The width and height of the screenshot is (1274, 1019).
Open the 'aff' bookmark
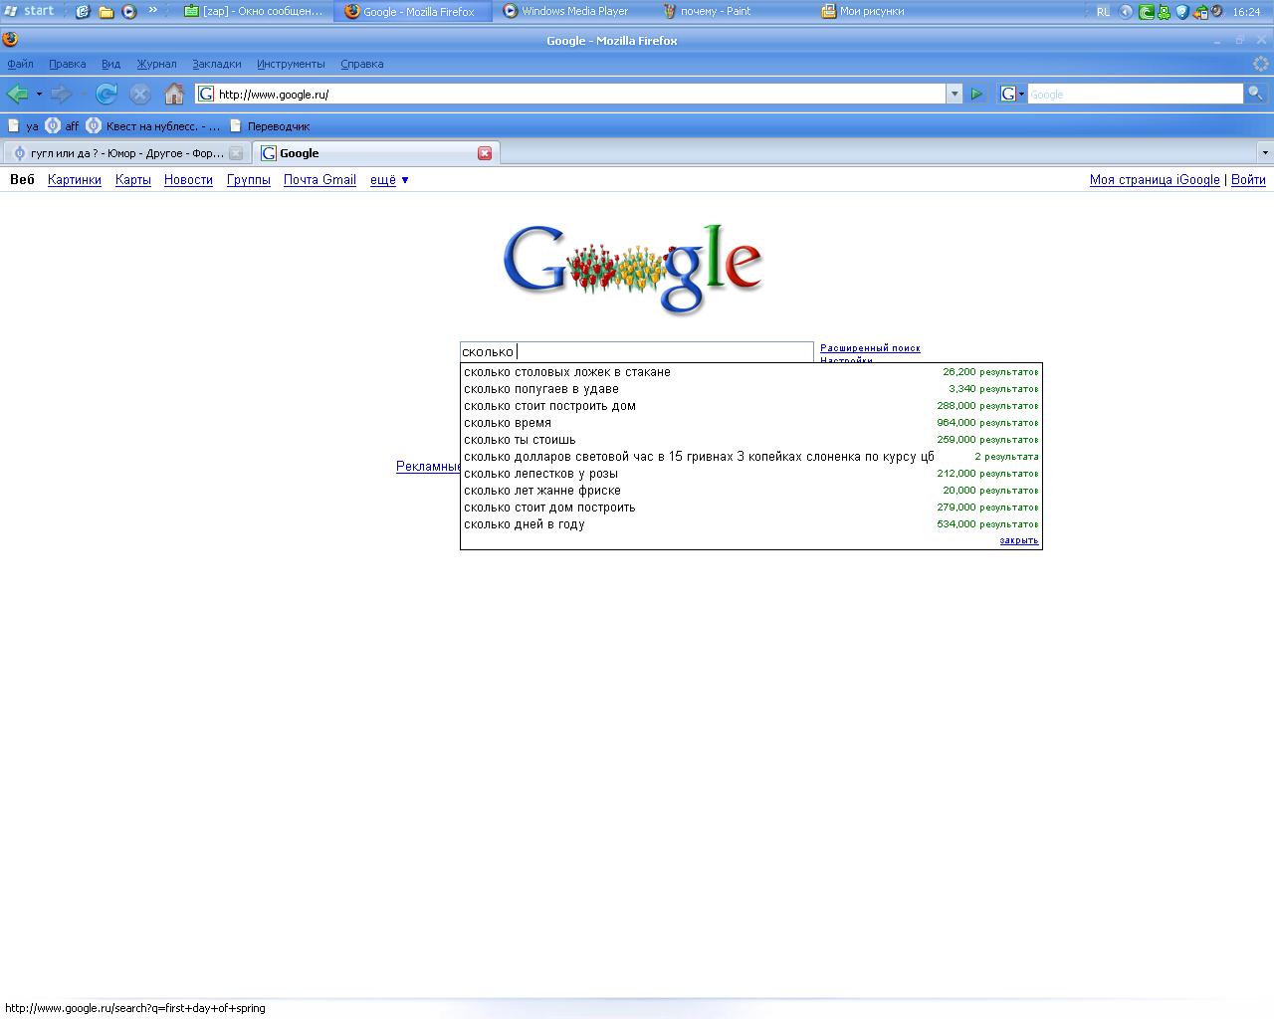(x=62, y=126)
